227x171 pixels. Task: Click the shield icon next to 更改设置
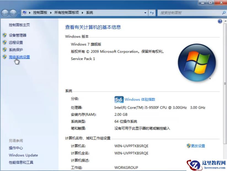pyautogui.click(x=188, y=146)
